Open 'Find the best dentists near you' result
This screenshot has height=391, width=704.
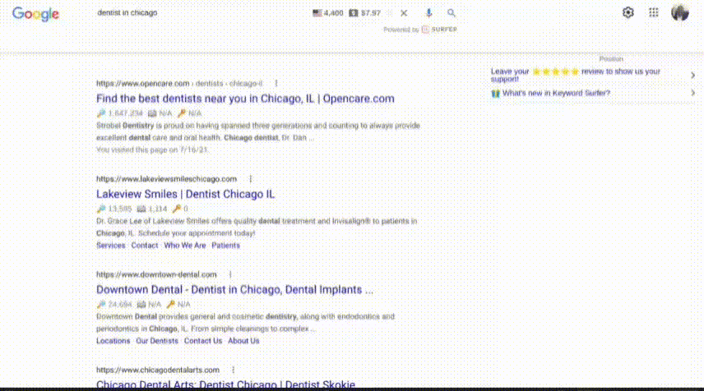[x=245, y=99]
